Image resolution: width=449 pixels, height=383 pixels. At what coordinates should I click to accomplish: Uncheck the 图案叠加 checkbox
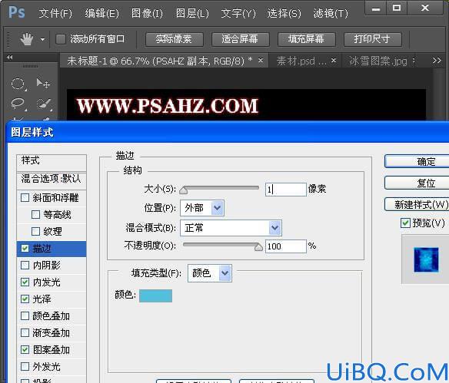(x=25, y=349)
